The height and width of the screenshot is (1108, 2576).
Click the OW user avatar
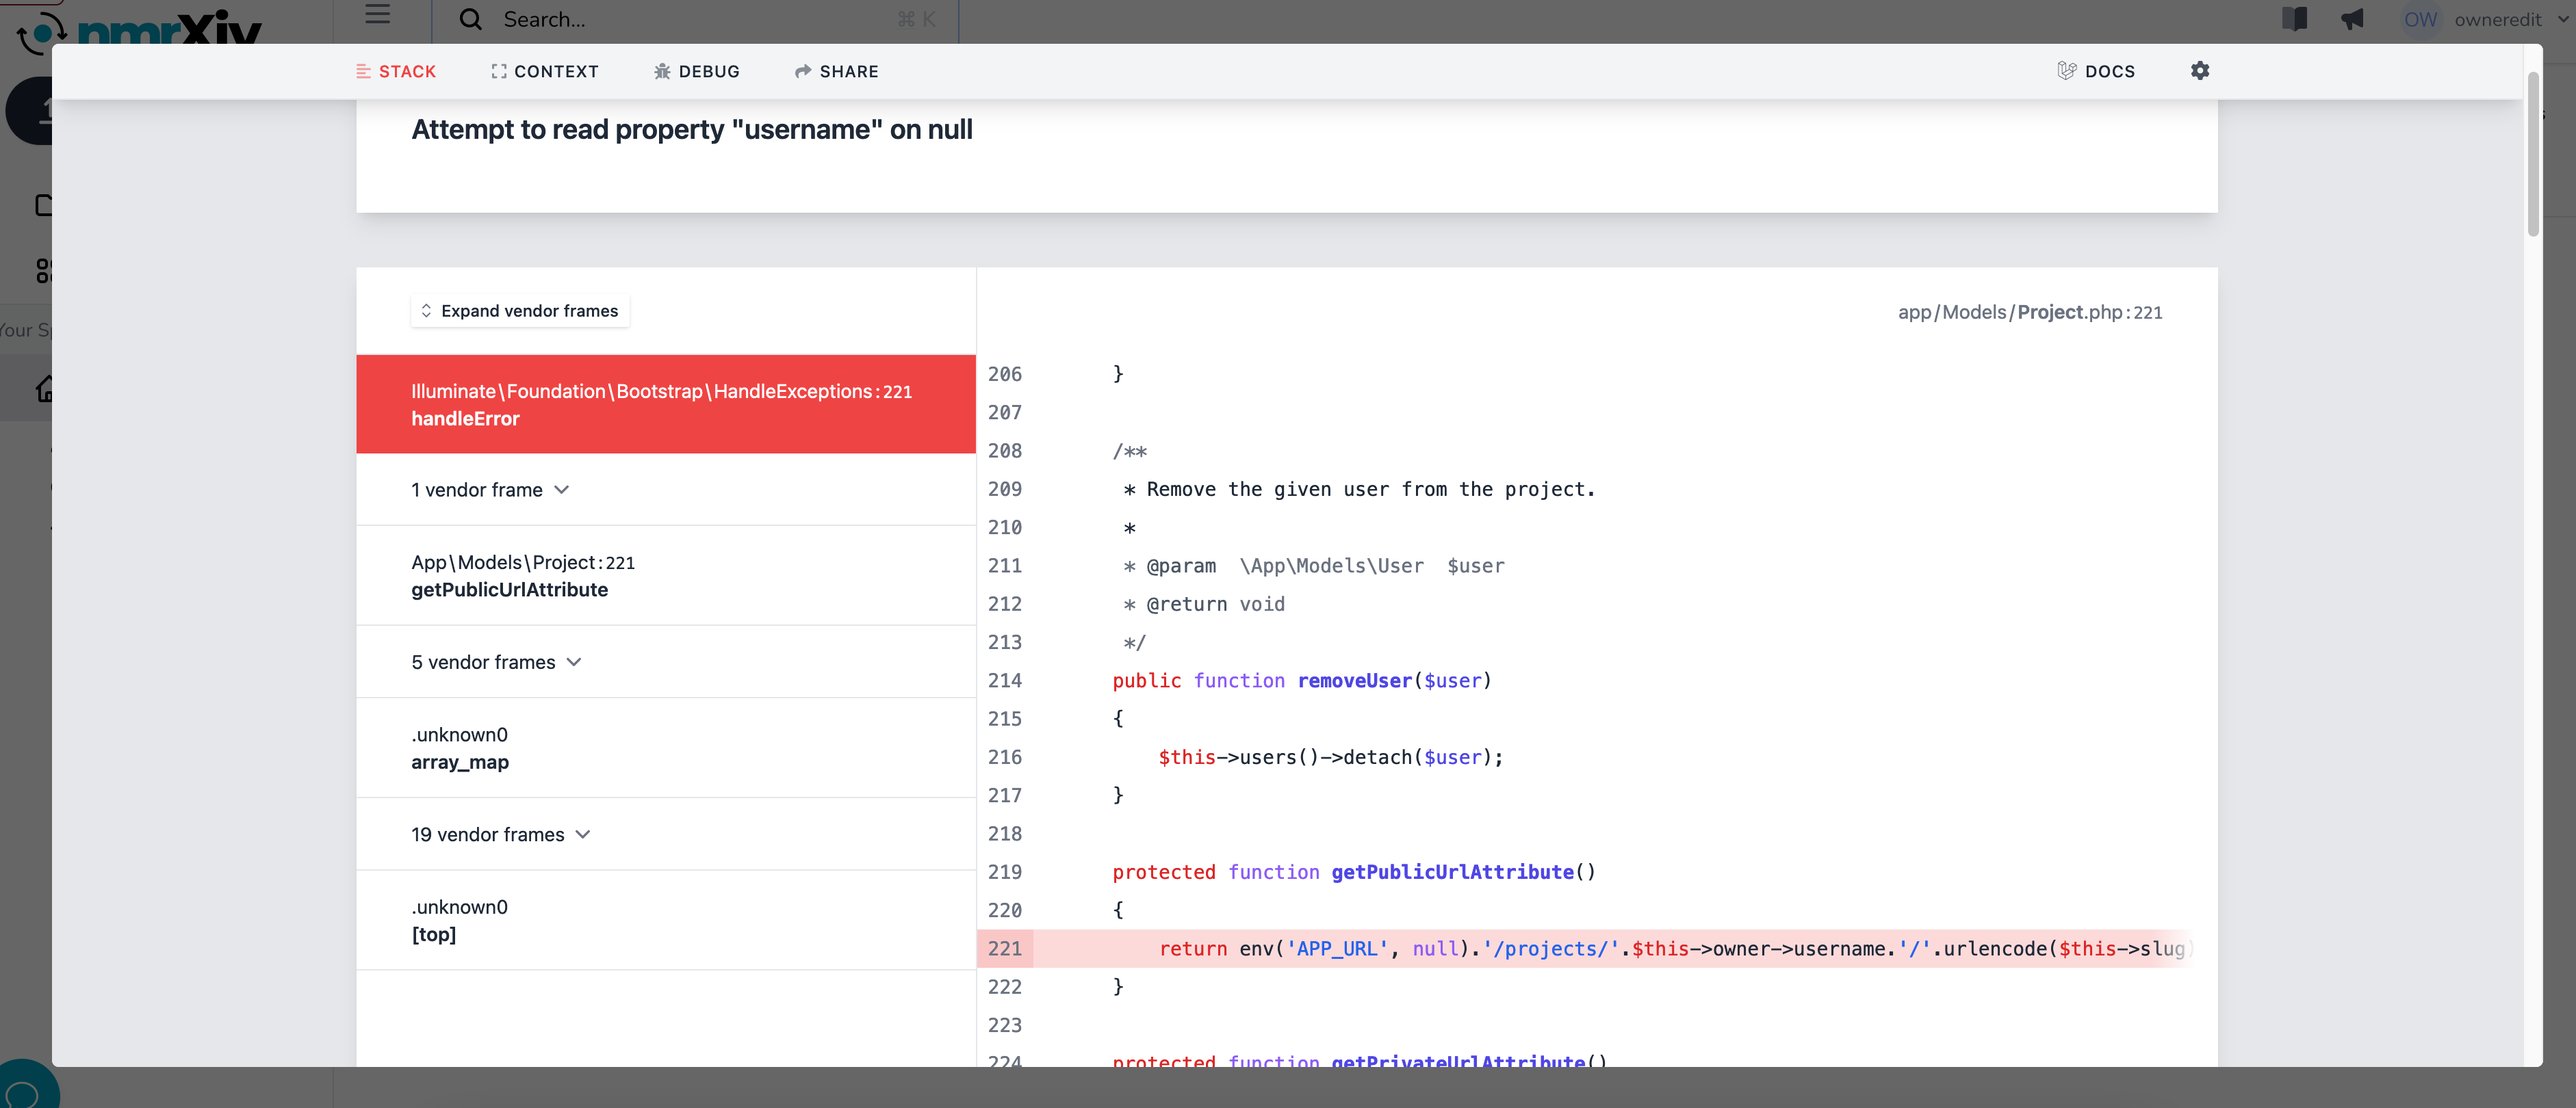click(2421, 19)
